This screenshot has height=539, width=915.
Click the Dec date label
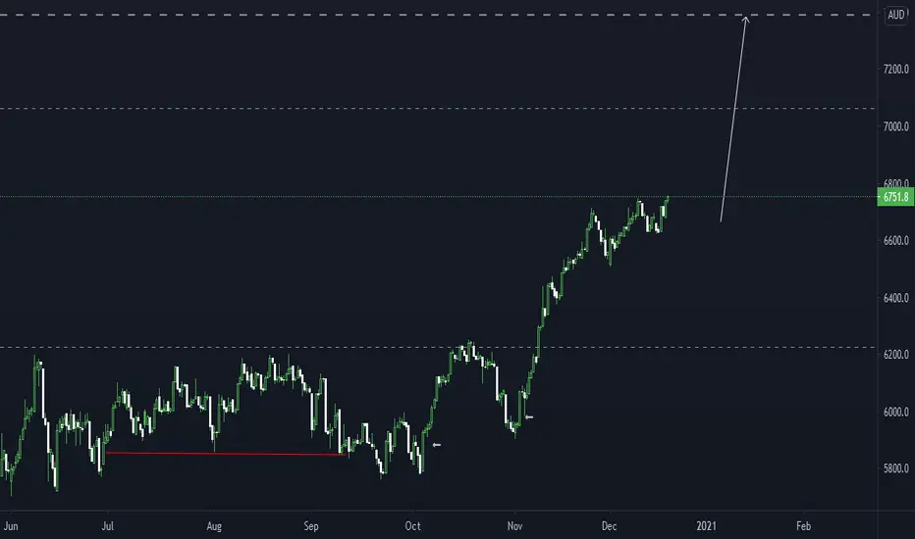(x=609, y=526)
